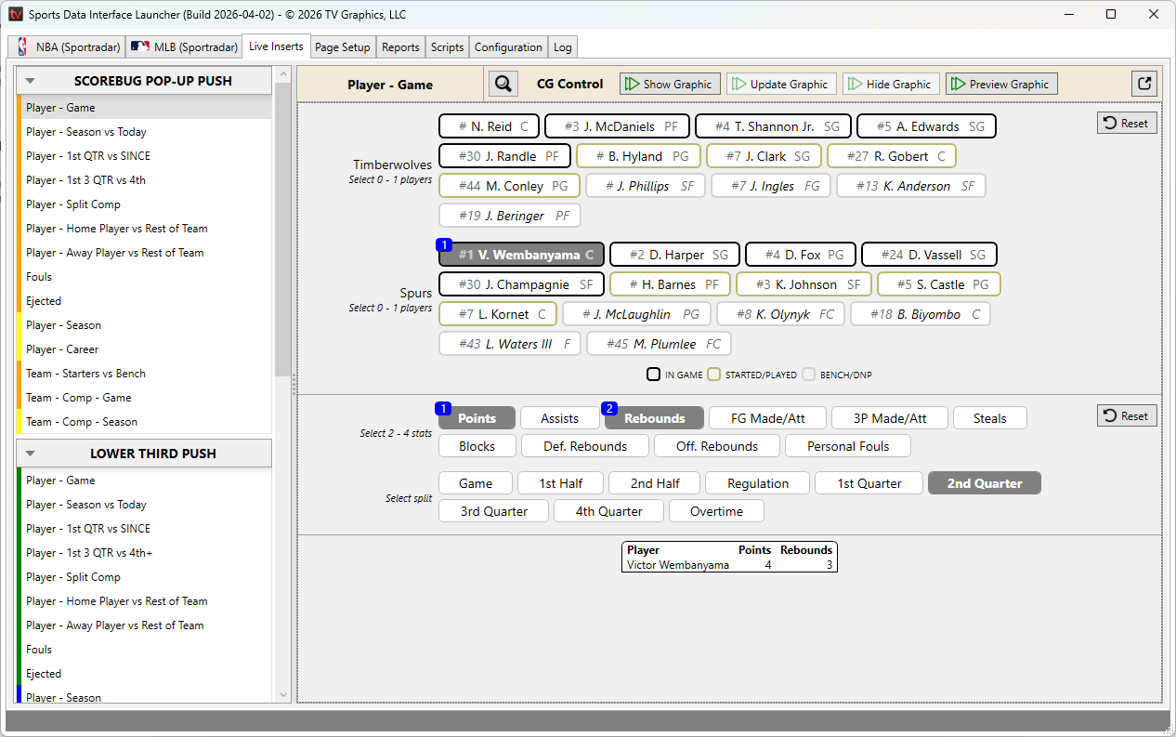Select the 1st Quarter split

(x=869, y=483)
